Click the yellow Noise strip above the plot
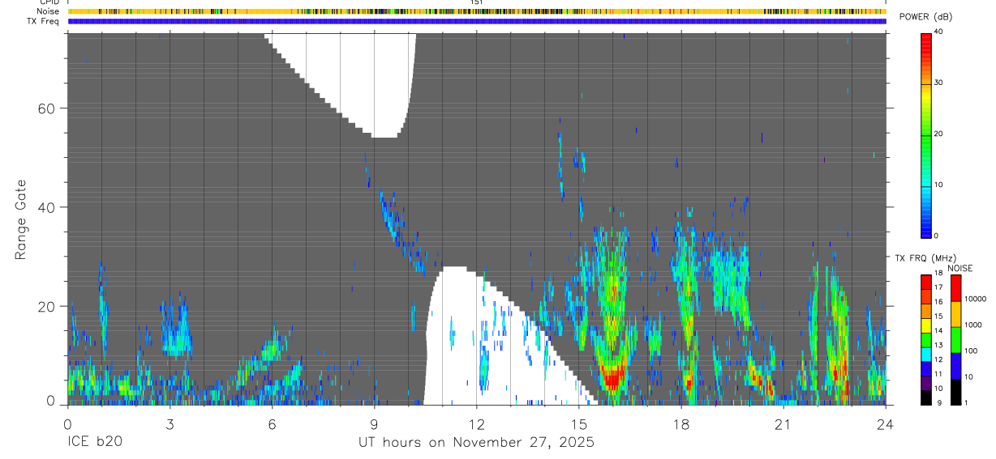 coord(477,11)
